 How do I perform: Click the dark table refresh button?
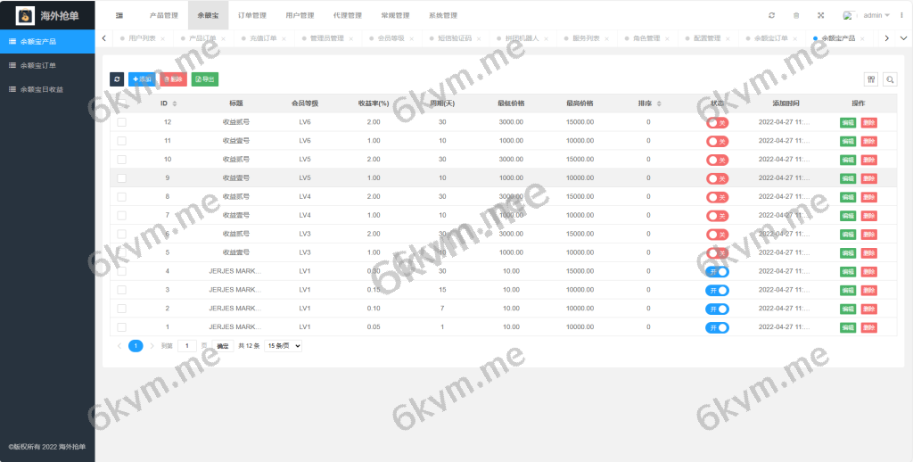117,79
